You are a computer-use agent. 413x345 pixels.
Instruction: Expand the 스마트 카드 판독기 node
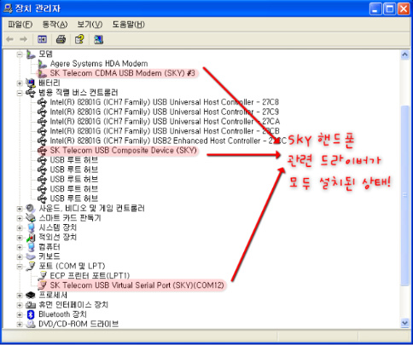pyautogui.click(x=20, y=218)
